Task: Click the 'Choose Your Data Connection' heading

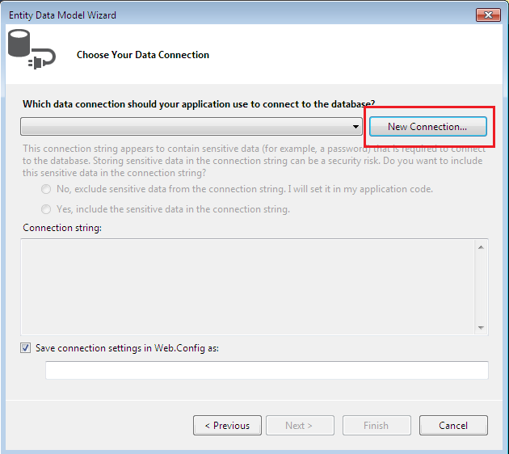Action: point(143,55)
